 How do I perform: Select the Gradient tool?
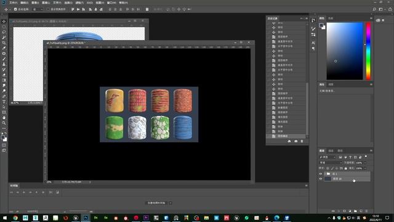(4, 80)
